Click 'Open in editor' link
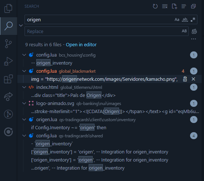 (x=81, y=45)
